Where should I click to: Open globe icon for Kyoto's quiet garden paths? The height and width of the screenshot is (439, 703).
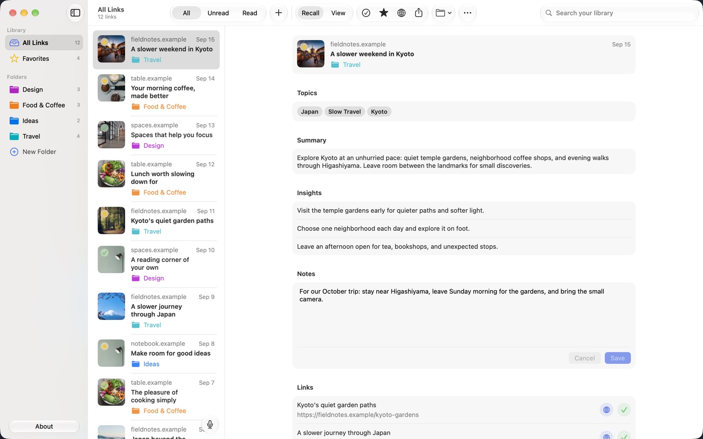coord(606,410)
